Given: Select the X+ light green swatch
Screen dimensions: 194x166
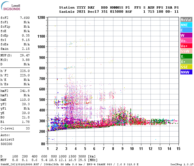Looking at the screenshot, I should [186, 62].
